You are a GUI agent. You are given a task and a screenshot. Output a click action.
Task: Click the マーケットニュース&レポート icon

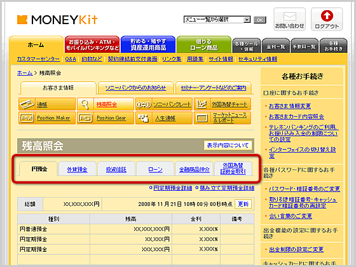point(202,118)
